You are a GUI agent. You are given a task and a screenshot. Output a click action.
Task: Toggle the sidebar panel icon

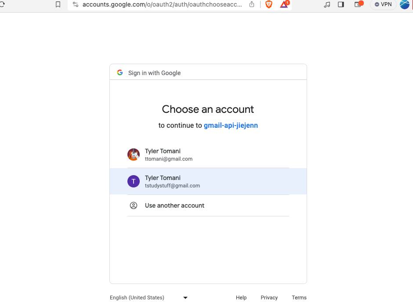coord(341,4)
